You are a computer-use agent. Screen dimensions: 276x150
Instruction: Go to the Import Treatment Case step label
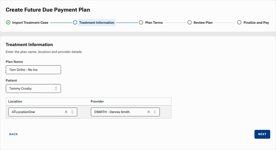[x=30, y=22]
